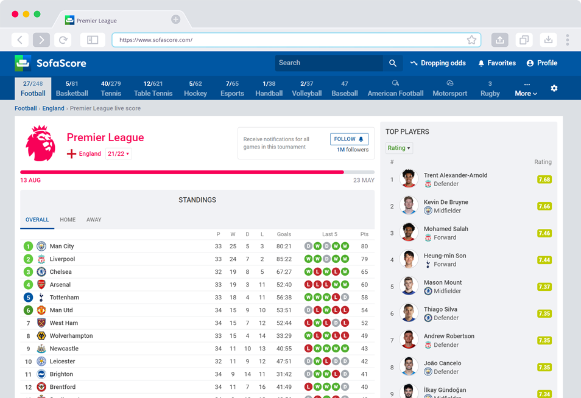The height and width of the screenshot is (398, 581).
Task: Bookmark the page via address bar star
Action: click(x=471, y=40)
